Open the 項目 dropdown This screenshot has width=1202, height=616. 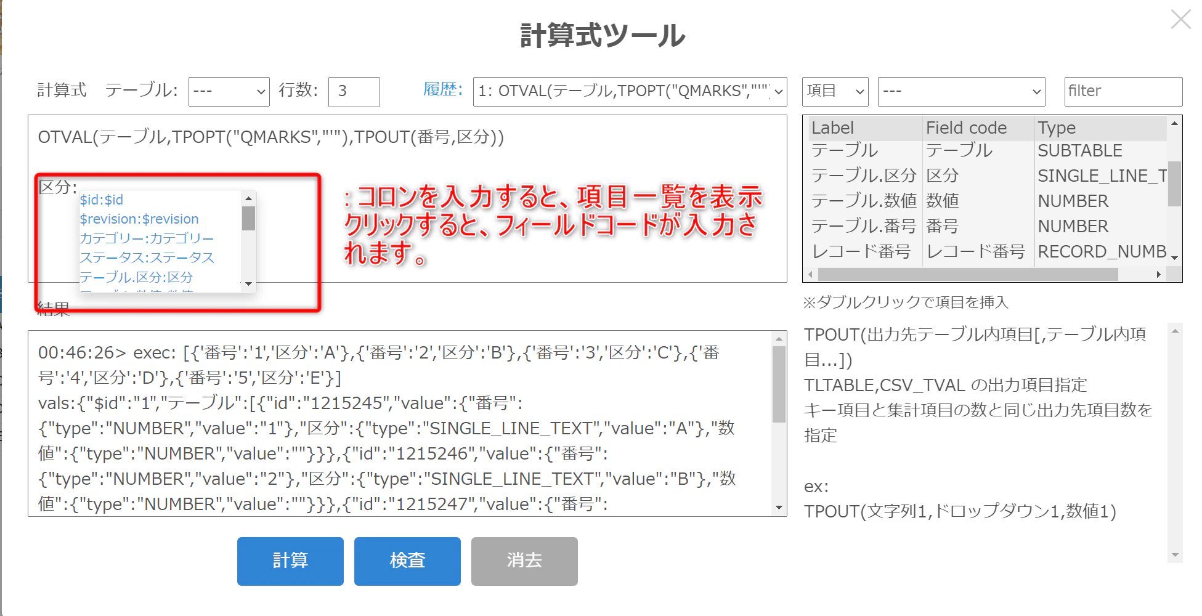pos(835,91)
